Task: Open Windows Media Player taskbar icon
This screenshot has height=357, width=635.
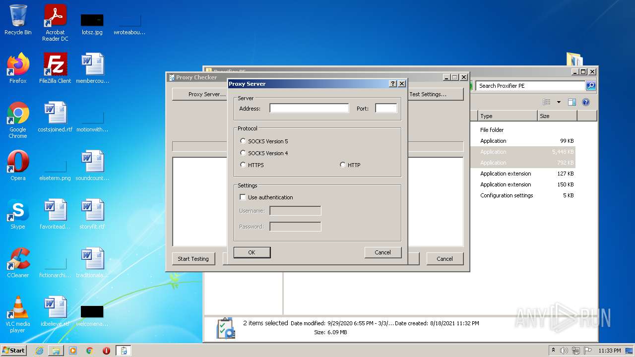Action: point(73,351)
